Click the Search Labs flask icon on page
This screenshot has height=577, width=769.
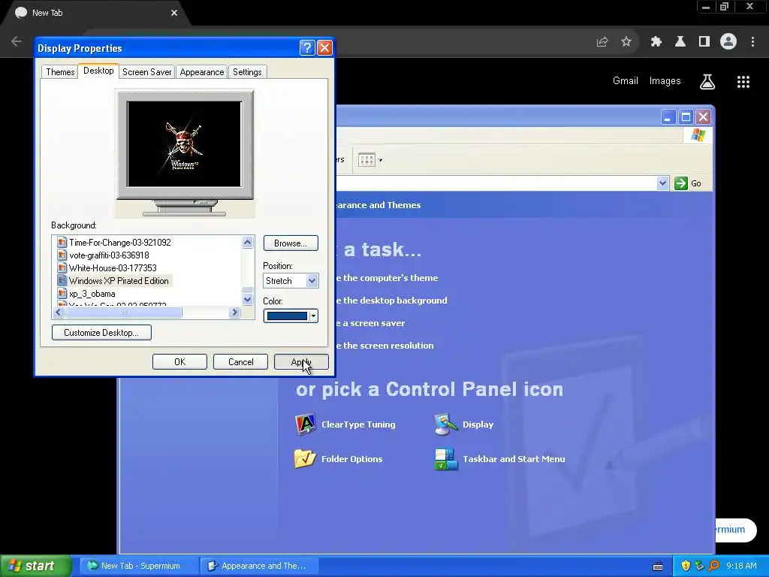coord(707,81)
